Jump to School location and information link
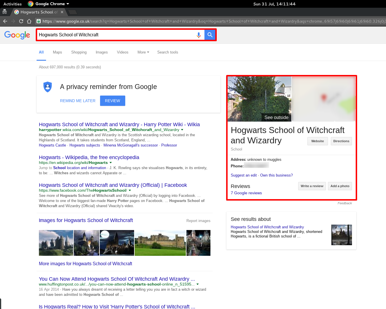The image size is (386, 309). (79, 168)
